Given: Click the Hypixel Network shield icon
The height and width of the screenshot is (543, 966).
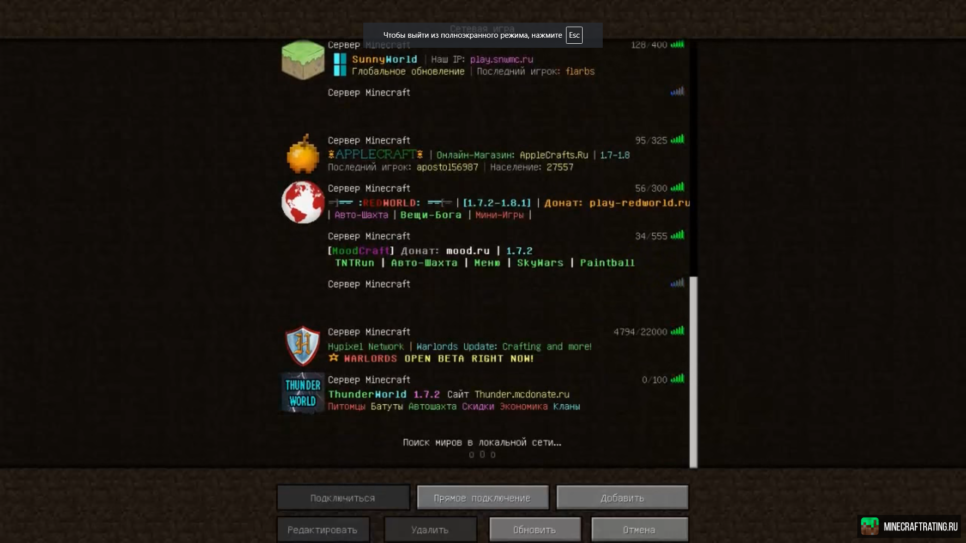Looking at the screenshot, I should [303, 345].
